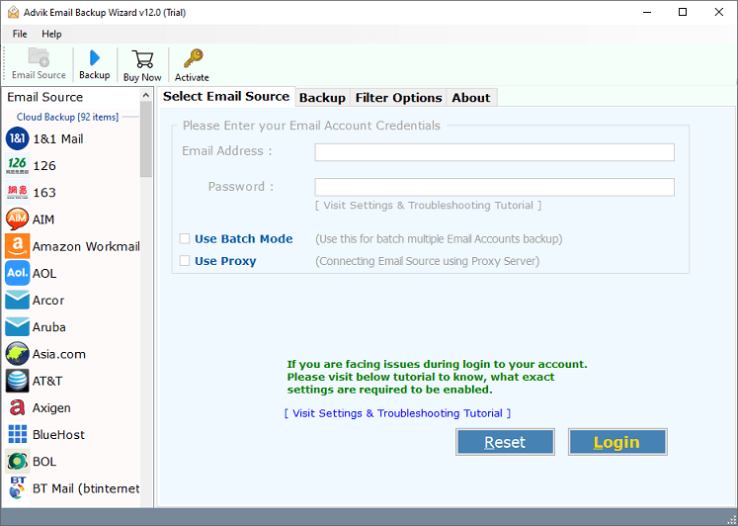Select the 'Axigen' entry text
Viewport: 738px width, 526px height.
[x=51, y=407]
